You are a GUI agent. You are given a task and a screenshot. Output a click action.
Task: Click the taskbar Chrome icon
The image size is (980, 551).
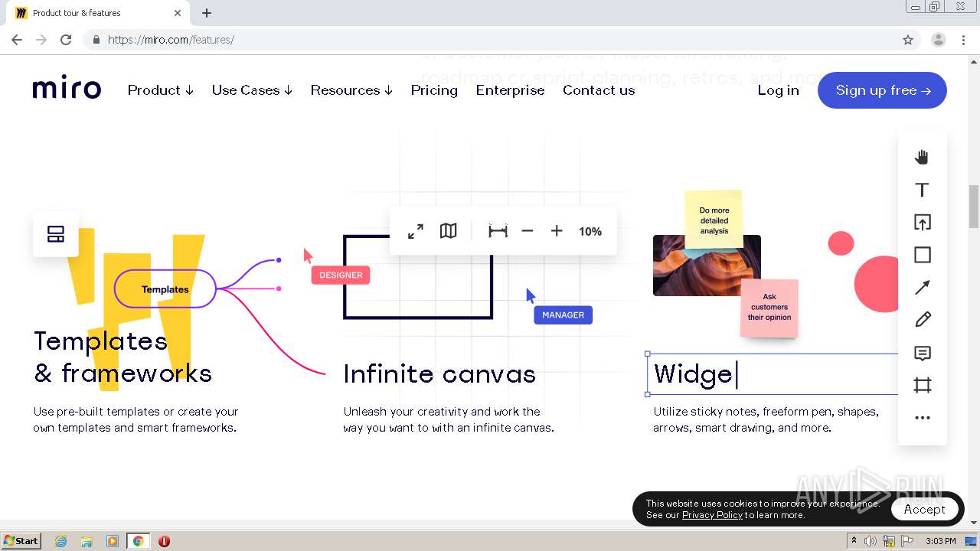coord(138,541)
